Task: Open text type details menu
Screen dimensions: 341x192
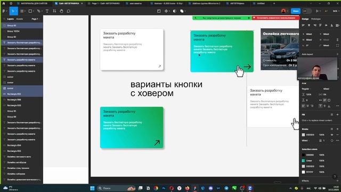Action: click(337, 106)
